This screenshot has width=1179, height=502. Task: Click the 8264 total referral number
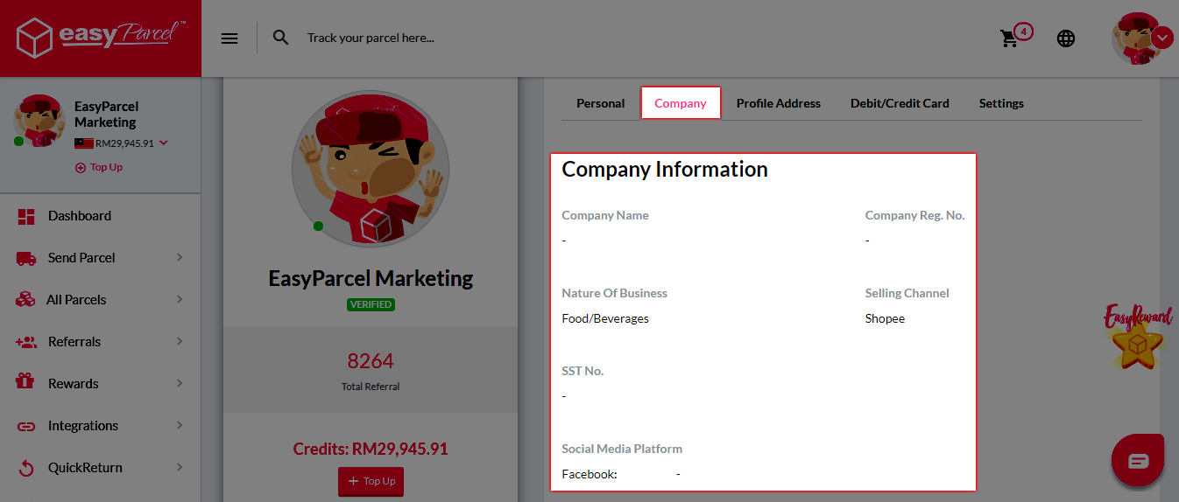[371, 360]
